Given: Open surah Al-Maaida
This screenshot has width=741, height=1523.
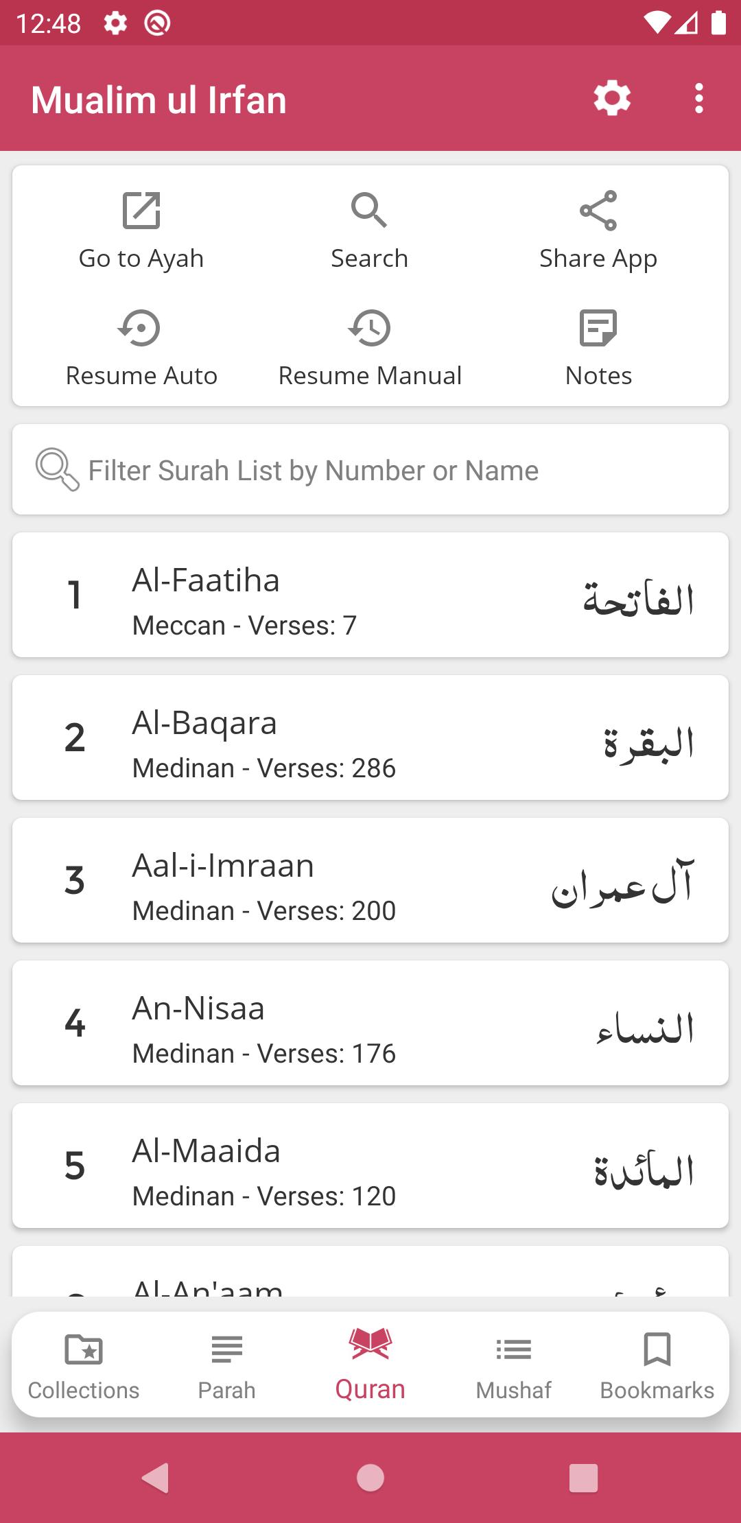Looking at the screenshot, I should [370, 1166].
